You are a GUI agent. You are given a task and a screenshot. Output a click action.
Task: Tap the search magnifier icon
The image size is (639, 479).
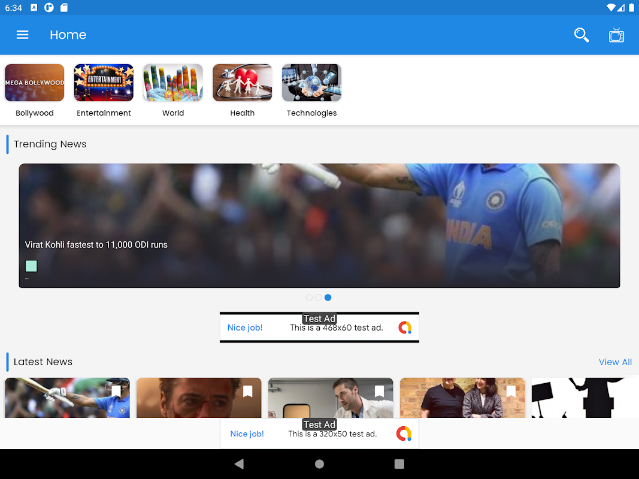click(x=582, y=35)
